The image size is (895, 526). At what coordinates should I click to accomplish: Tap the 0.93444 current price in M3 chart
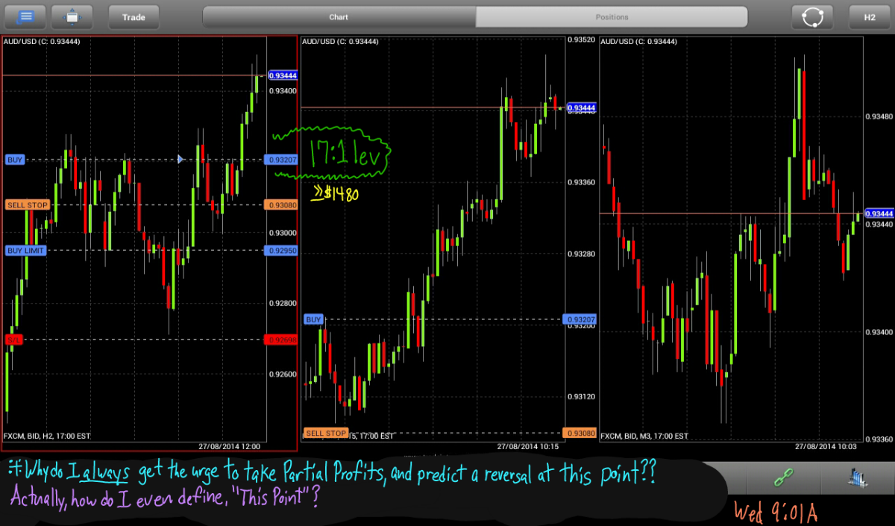(x=879, y=213)
